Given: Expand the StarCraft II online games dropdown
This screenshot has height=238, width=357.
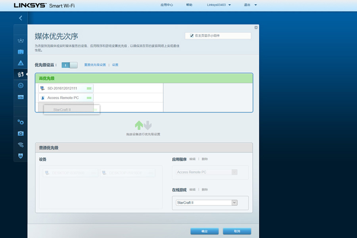Looking at the screenshot, I should coord(234,203).
